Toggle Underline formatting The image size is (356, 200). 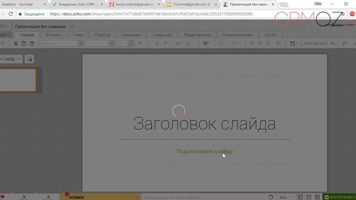click(157, 43)
